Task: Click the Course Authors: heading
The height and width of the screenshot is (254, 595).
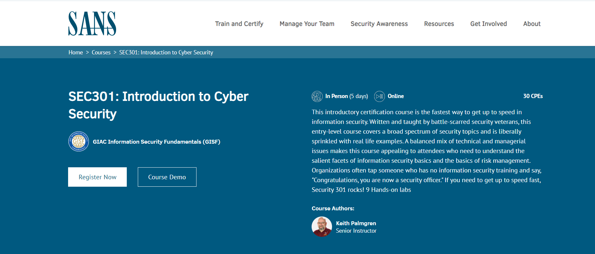Action: click(x=333, y=208)
